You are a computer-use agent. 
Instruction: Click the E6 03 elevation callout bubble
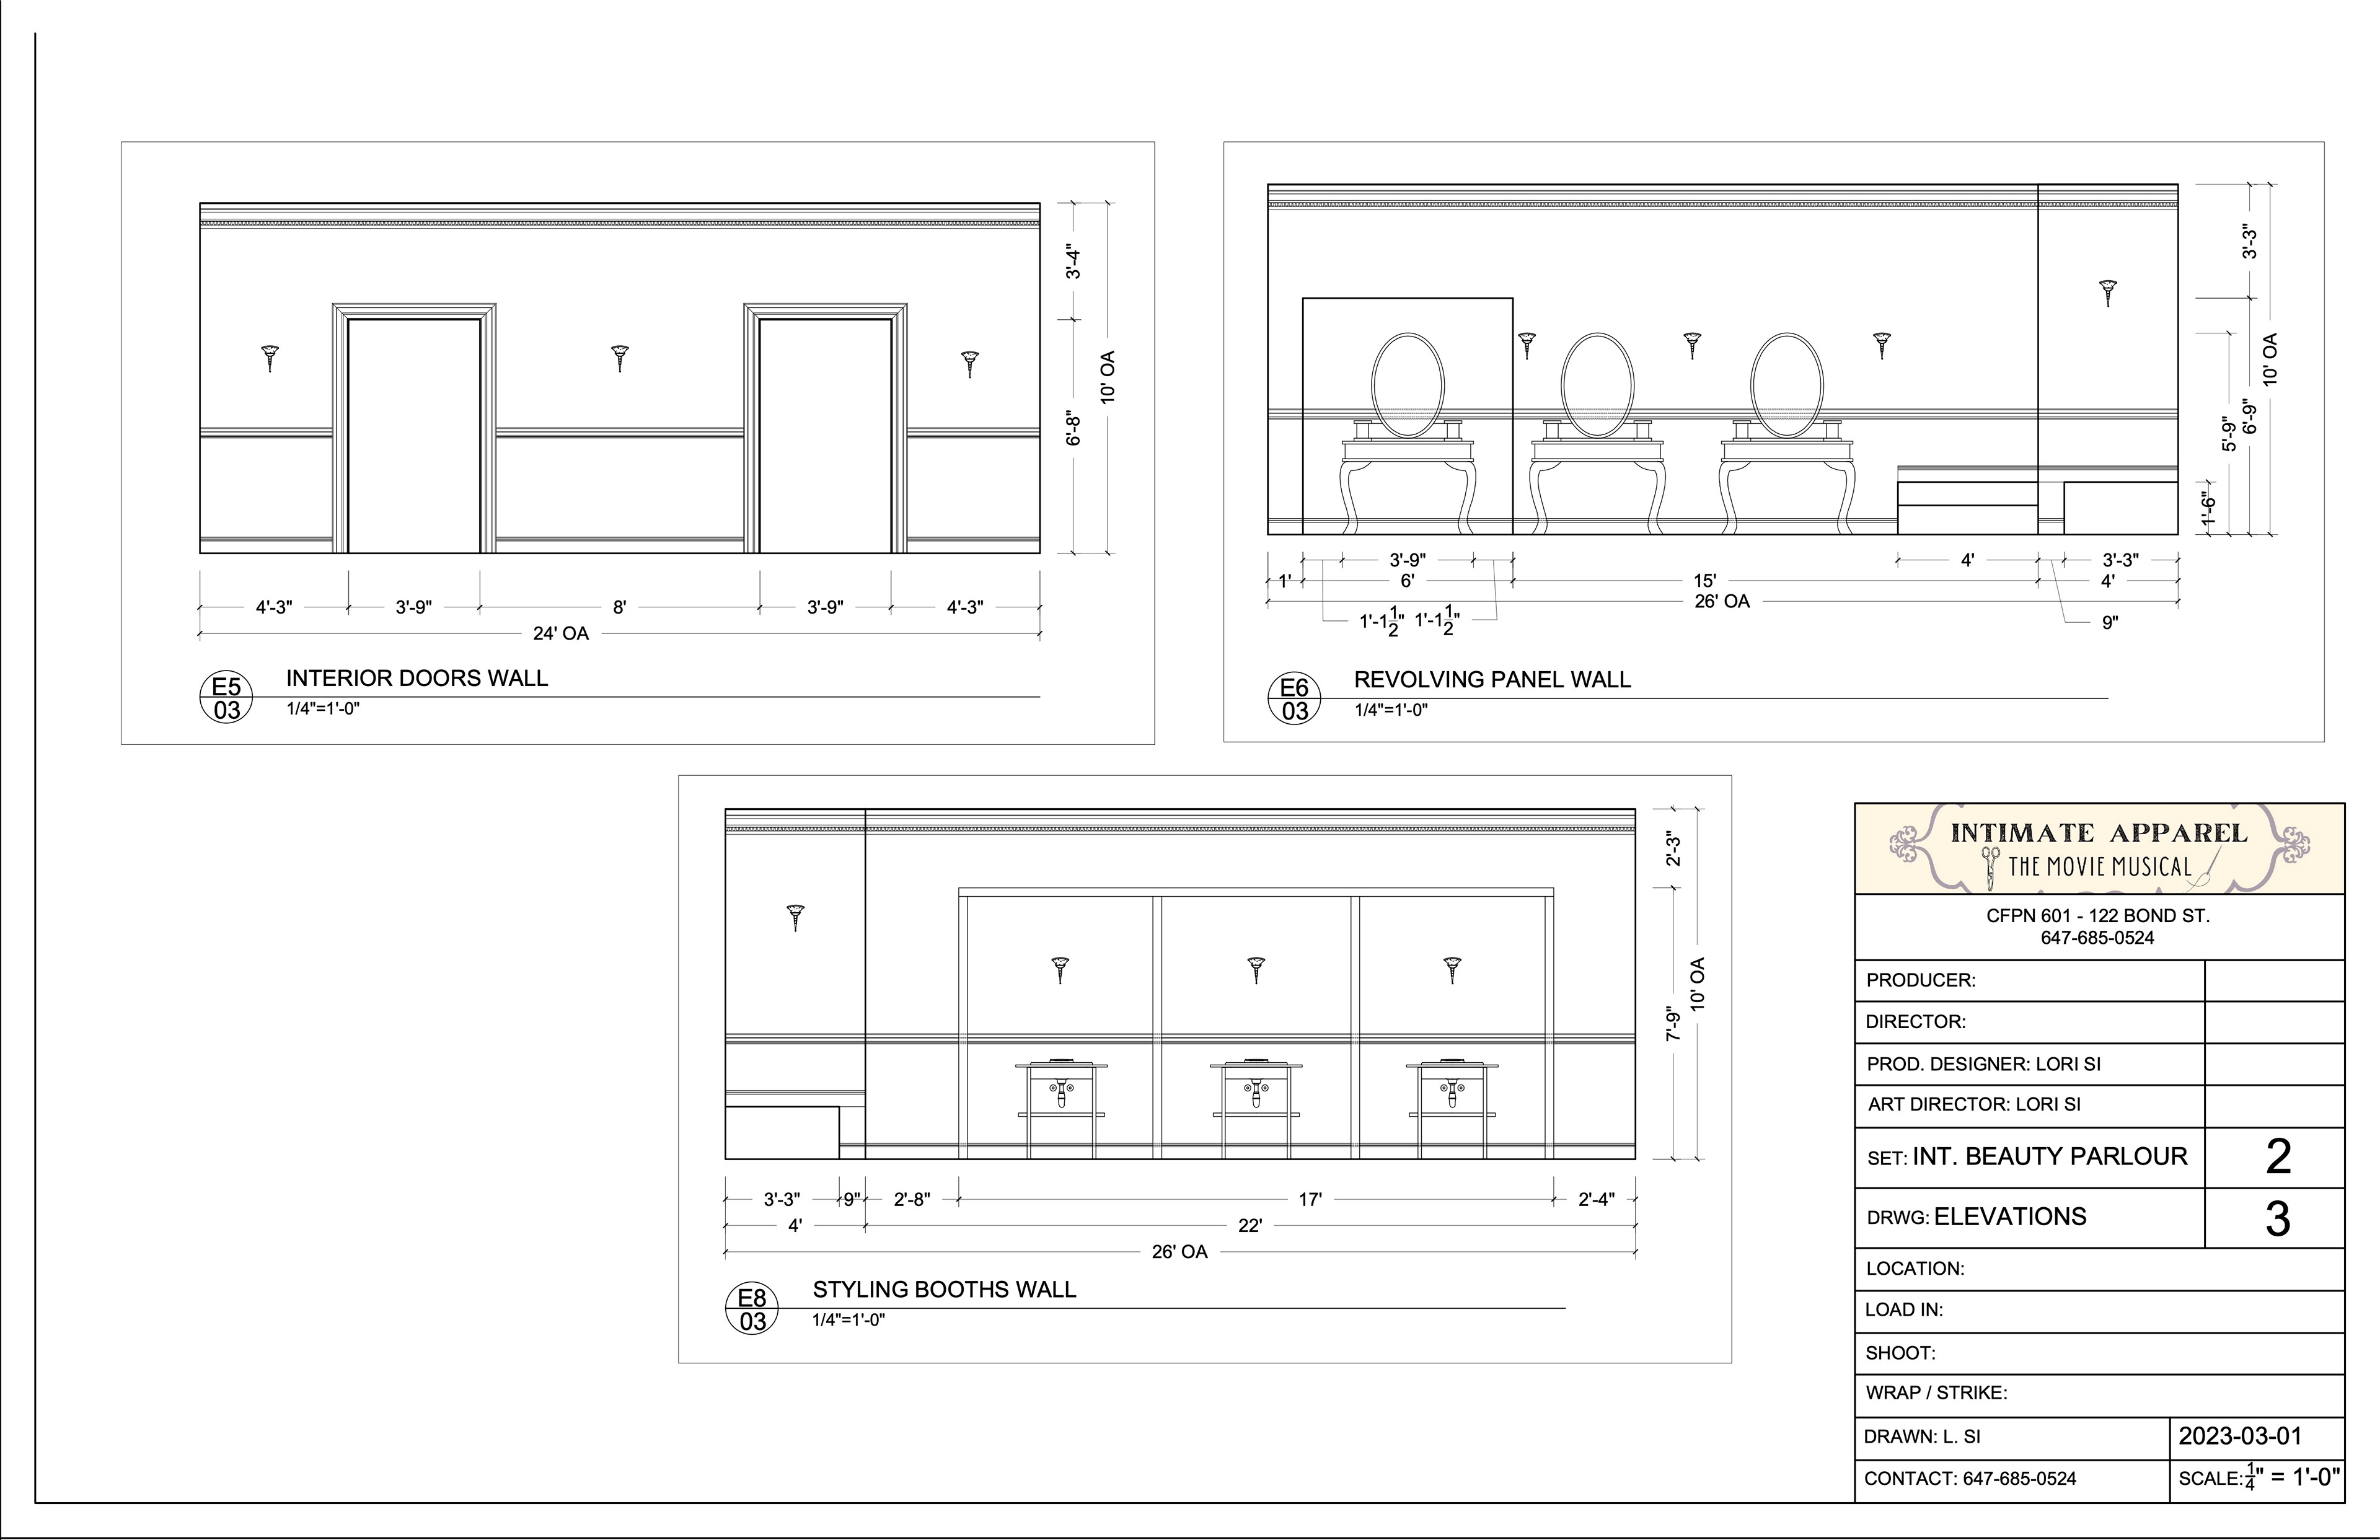[x=1294, y=698]
